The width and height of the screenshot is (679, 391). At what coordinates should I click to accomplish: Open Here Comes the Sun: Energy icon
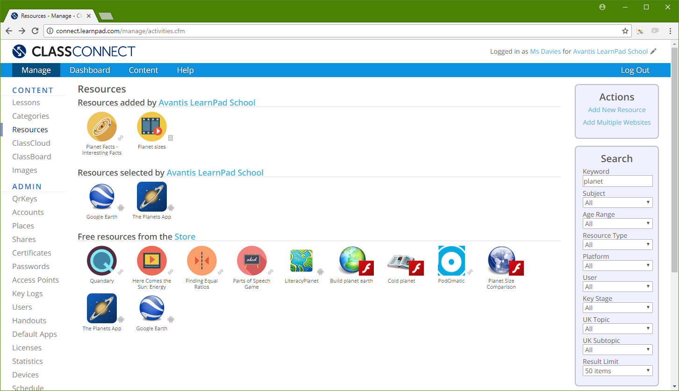coord(152,261)
